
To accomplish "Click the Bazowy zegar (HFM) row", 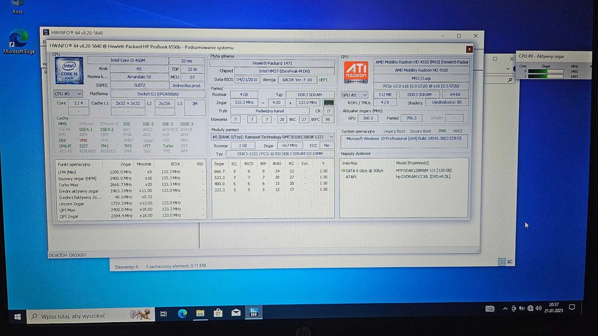I will point(130,178).
